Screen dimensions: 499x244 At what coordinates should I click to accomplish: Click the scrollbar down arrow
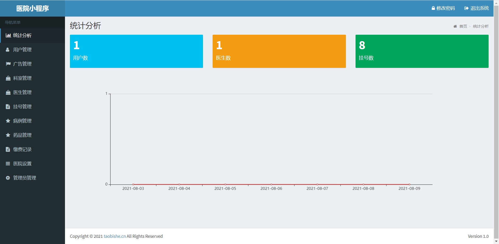click(496, 241)
